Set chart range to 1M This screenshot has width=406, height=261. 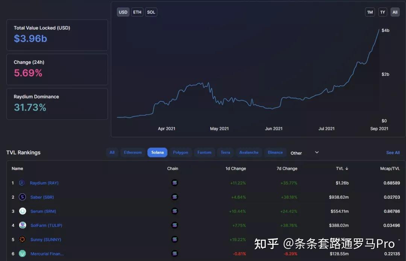(370, 12)
